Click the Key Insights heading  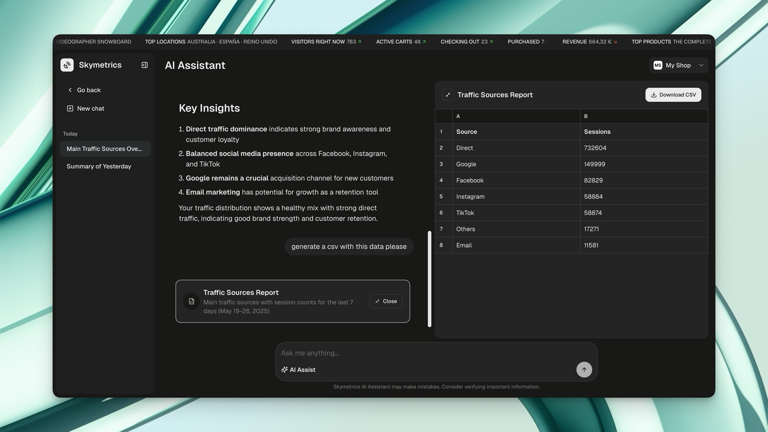point(209,108)
